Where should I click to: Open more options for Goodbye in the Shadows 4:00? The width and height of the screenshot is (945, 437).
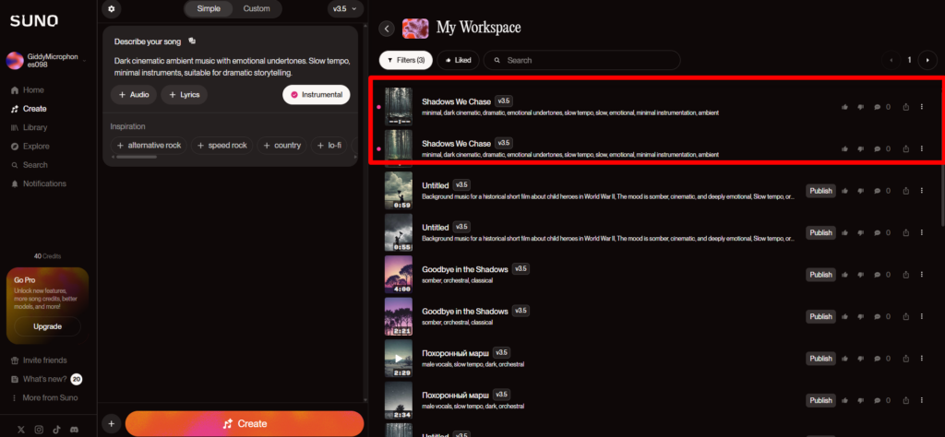(x=922, y=275)
